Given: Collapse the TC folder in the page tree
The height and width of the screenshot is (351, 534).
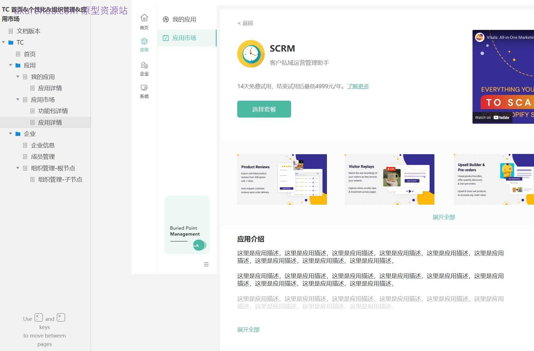Looking at the screenshot, I should (x=4, y=42).
